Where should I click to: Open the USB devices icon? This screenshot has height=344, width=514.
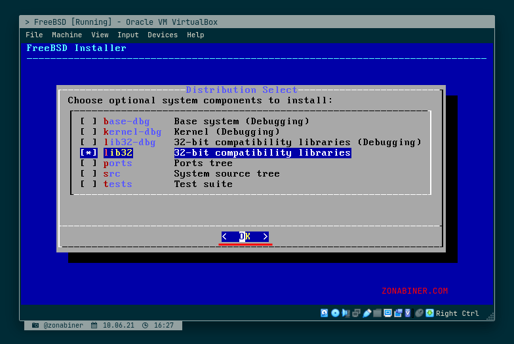(367, 313)
